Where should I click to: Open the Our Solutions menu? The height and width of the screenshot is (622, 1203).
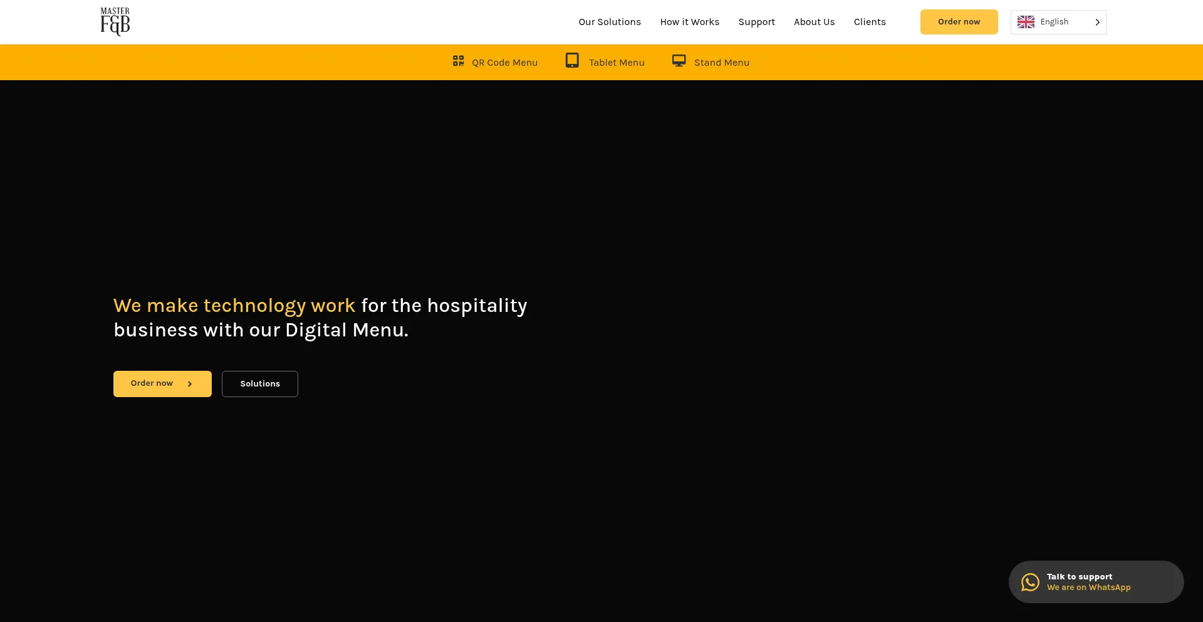[610, 22]
